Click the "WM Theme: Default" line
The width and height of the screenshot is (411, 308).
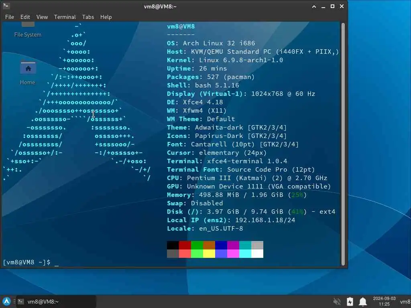point(201,119)
